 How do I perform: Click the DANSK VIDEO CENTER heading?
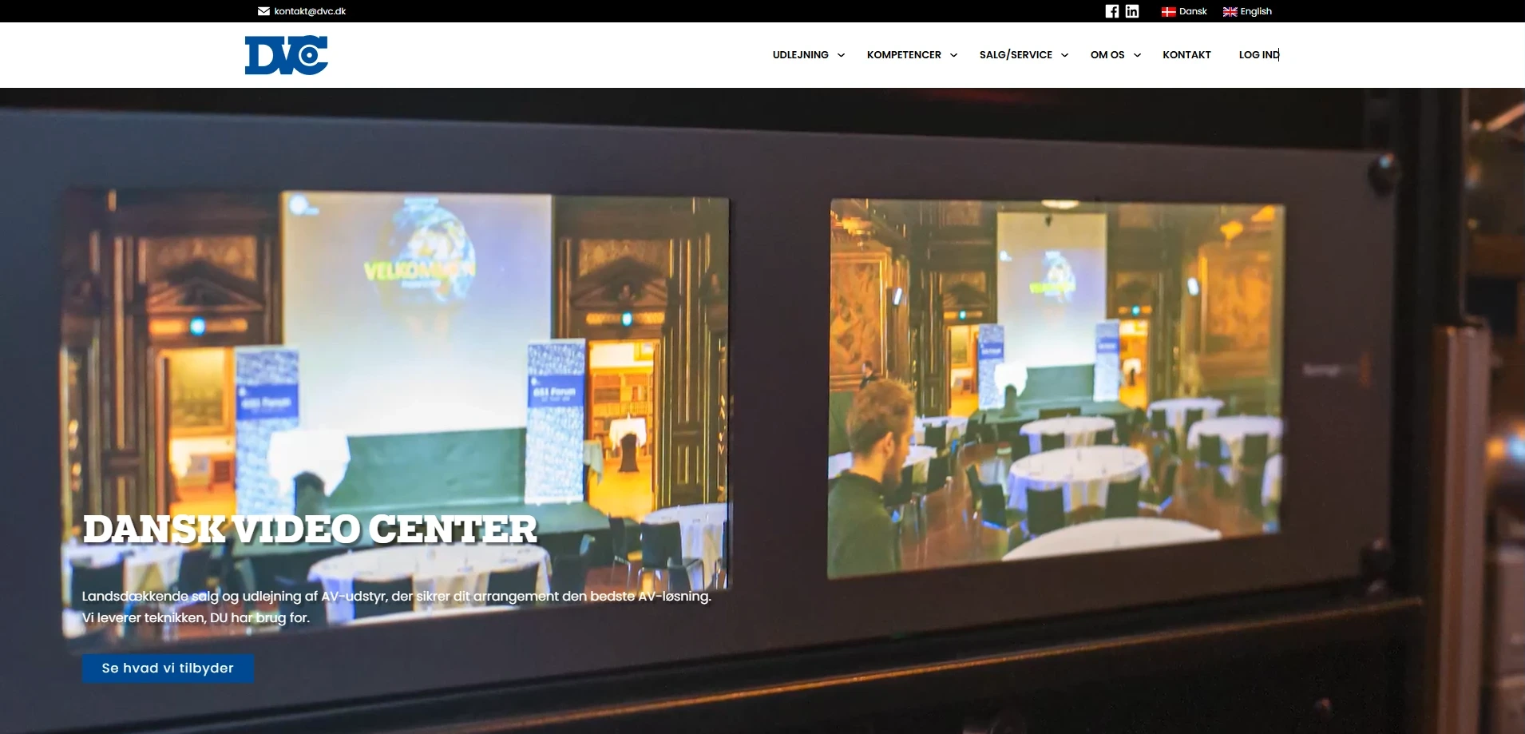[x=311, y=530]
